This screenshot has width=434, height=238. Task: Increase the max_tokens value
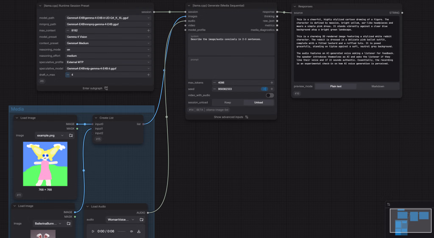272,83
